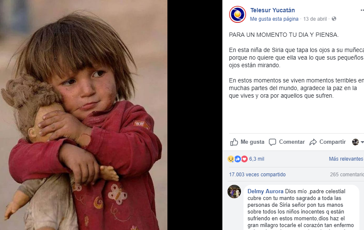Click the Compartir share arrow icon

313,142
